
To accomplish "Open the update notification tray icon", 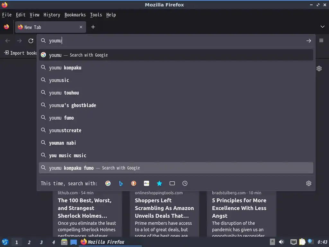I will point(311,242).
